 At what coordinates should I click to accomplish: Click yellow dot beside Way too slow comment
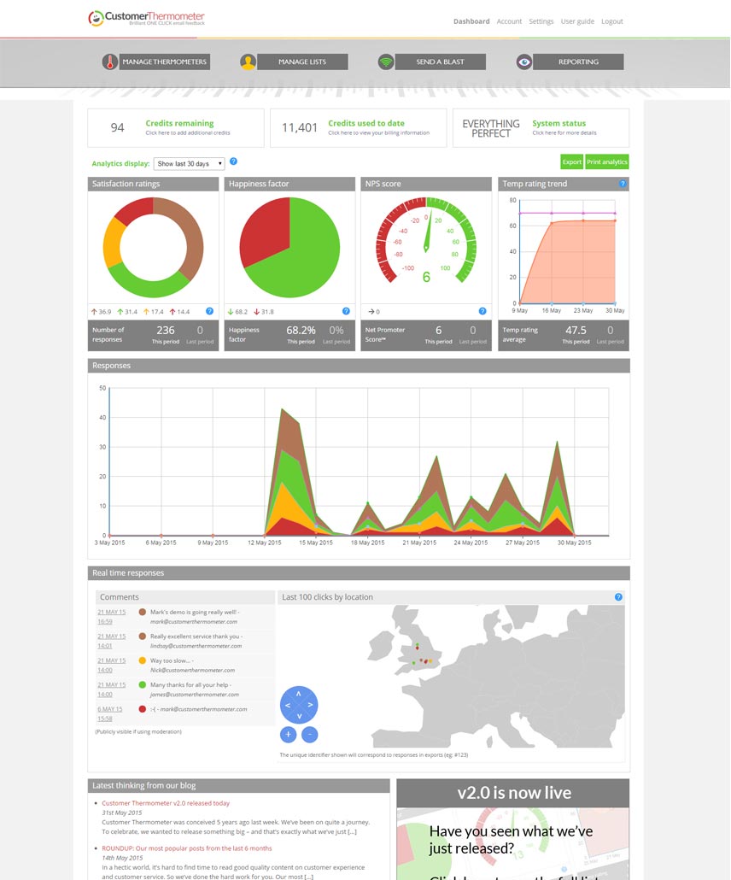[x=142, y=660]
